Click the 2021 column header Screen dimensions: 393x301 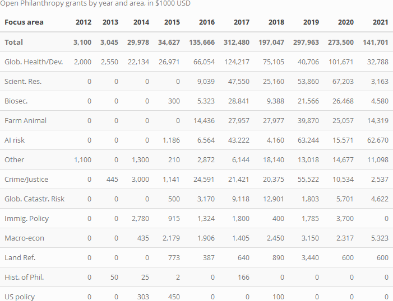pos(381,22)
